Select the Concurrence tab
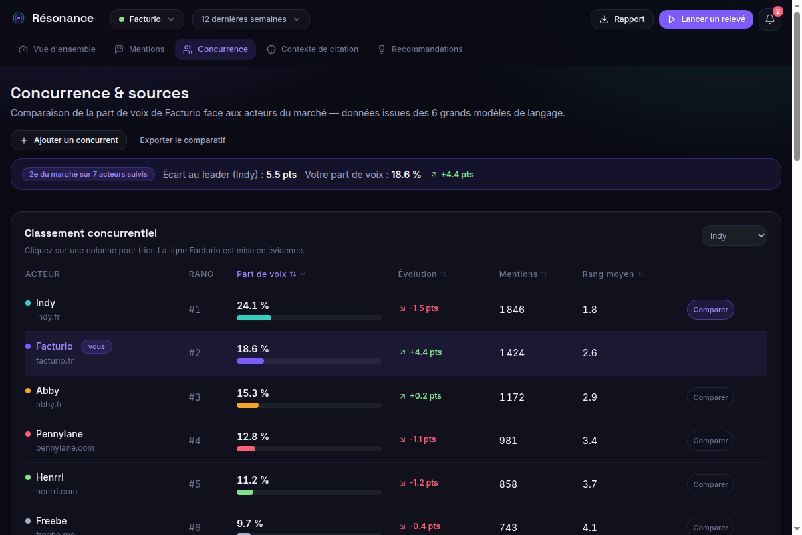 click(x=215, y=49)
